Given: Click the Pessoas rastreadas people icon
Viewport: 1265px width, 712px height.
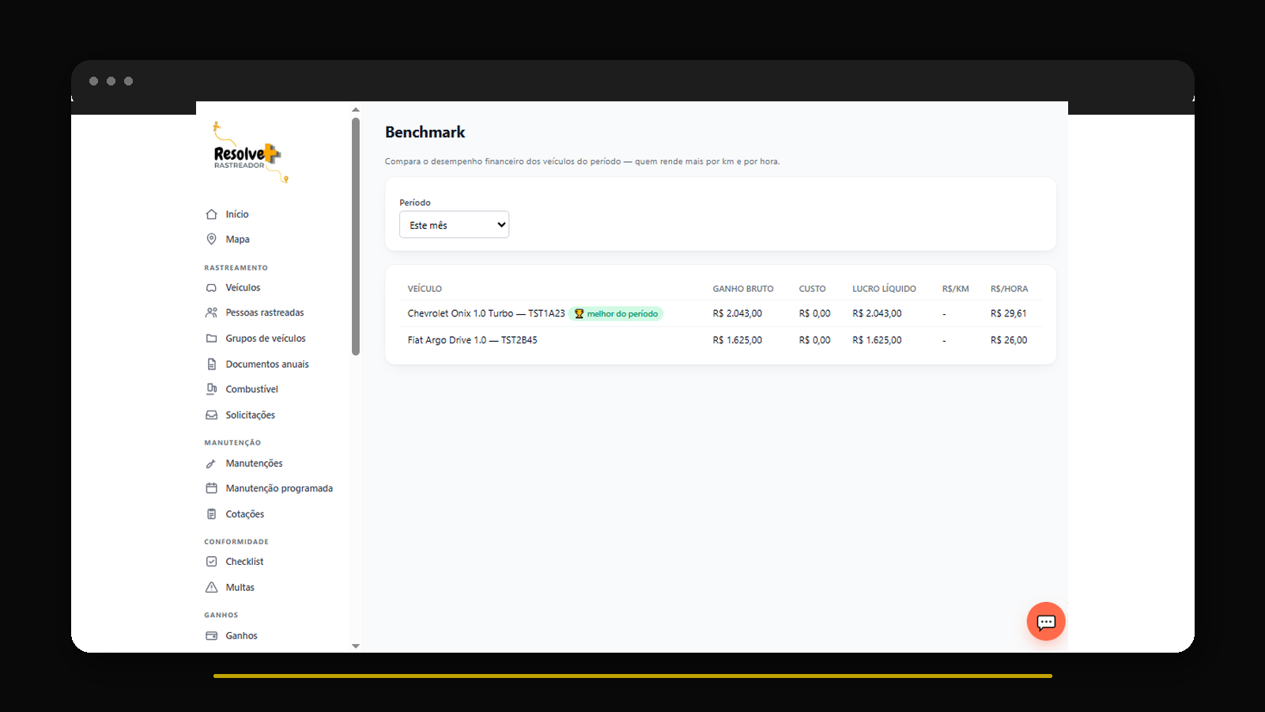Looking at the screenshot, I should 211,312.
